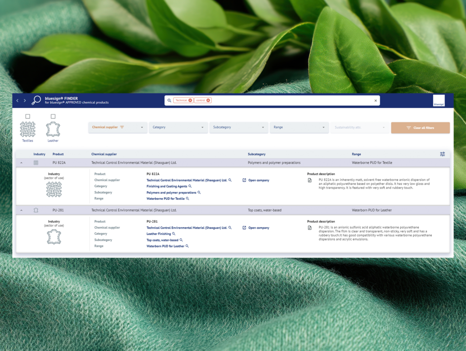The image size is (466, 351).
Task: Click the bluesign logo in the top right corner
Action: tap(439, 100)
